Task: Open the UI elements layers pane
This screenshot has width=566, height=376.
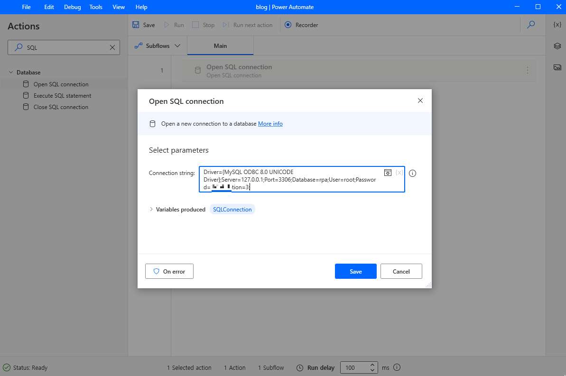Action: [x=557, y=46]
